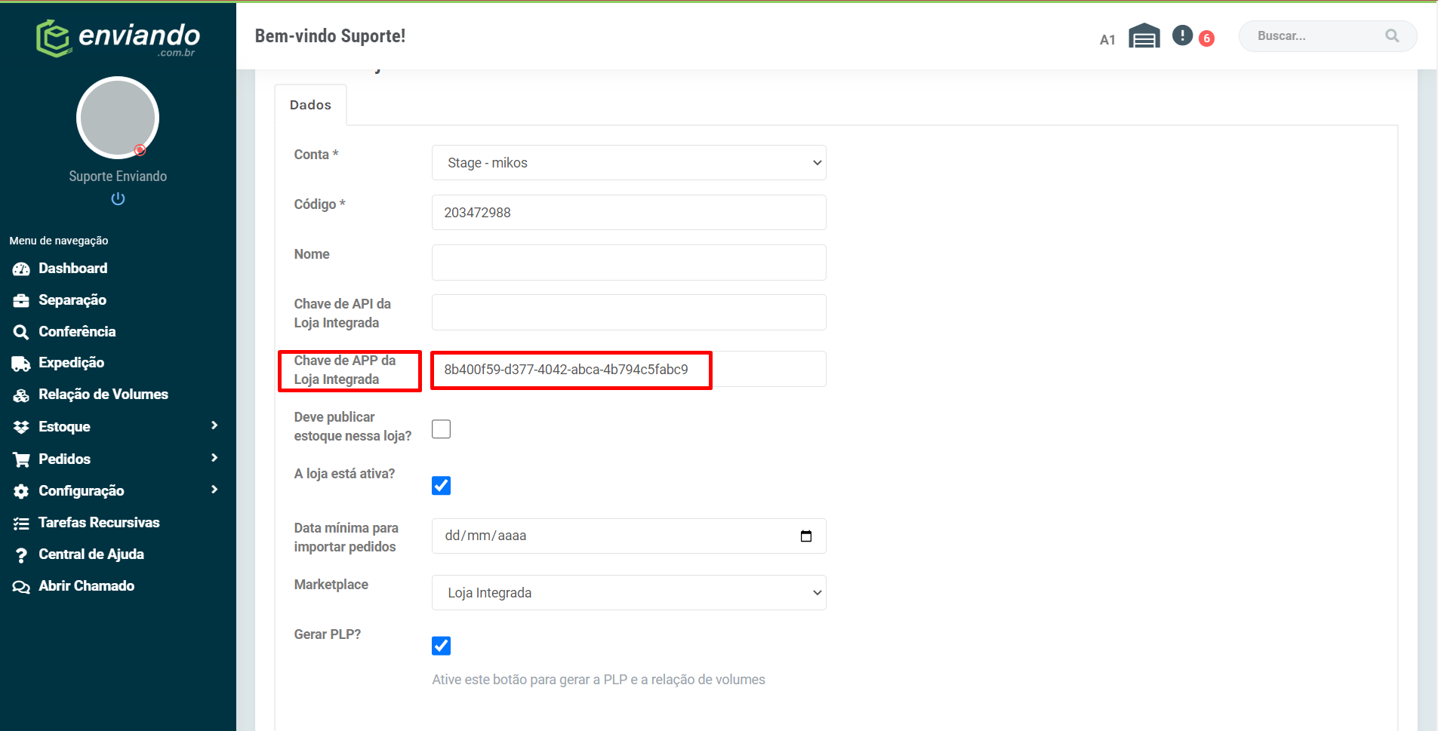Click the Data mínima para importar pedidos field
The width and height of the screenshot is (1438, 731).
(x=629, y=536)
